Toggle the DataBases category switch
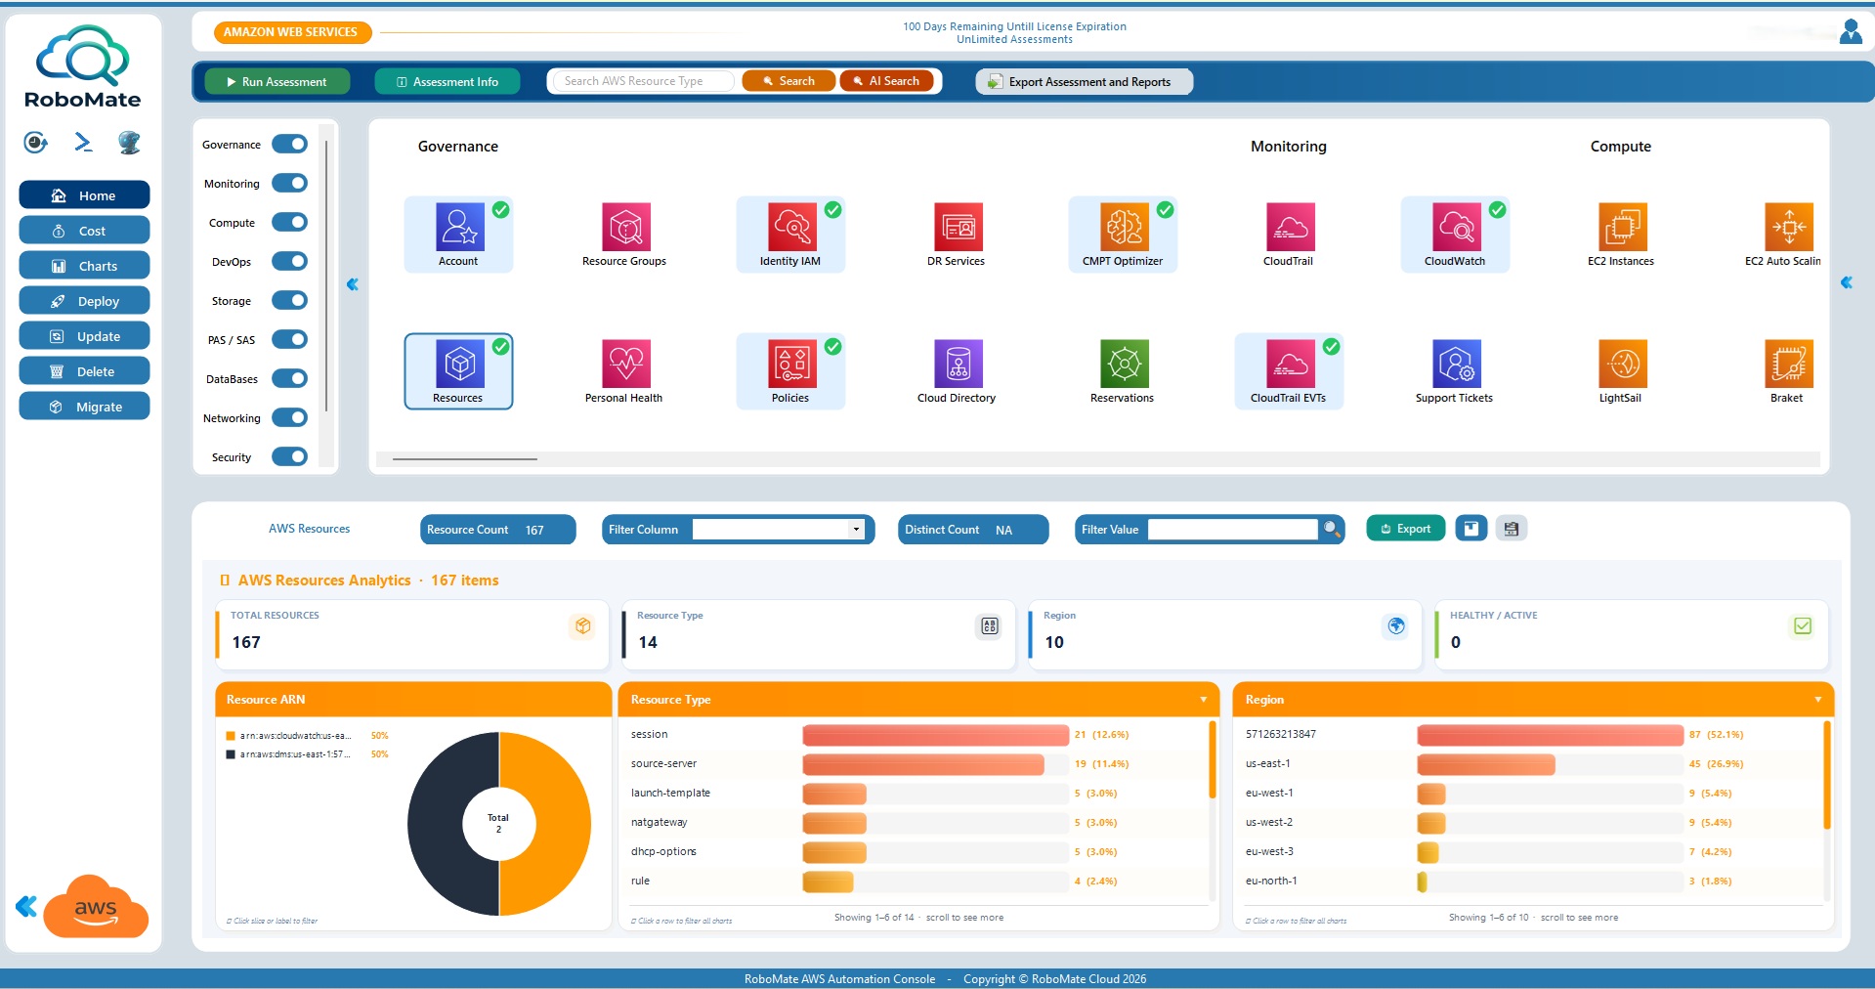Screen dimensions: 1875x989 (289, 379)
